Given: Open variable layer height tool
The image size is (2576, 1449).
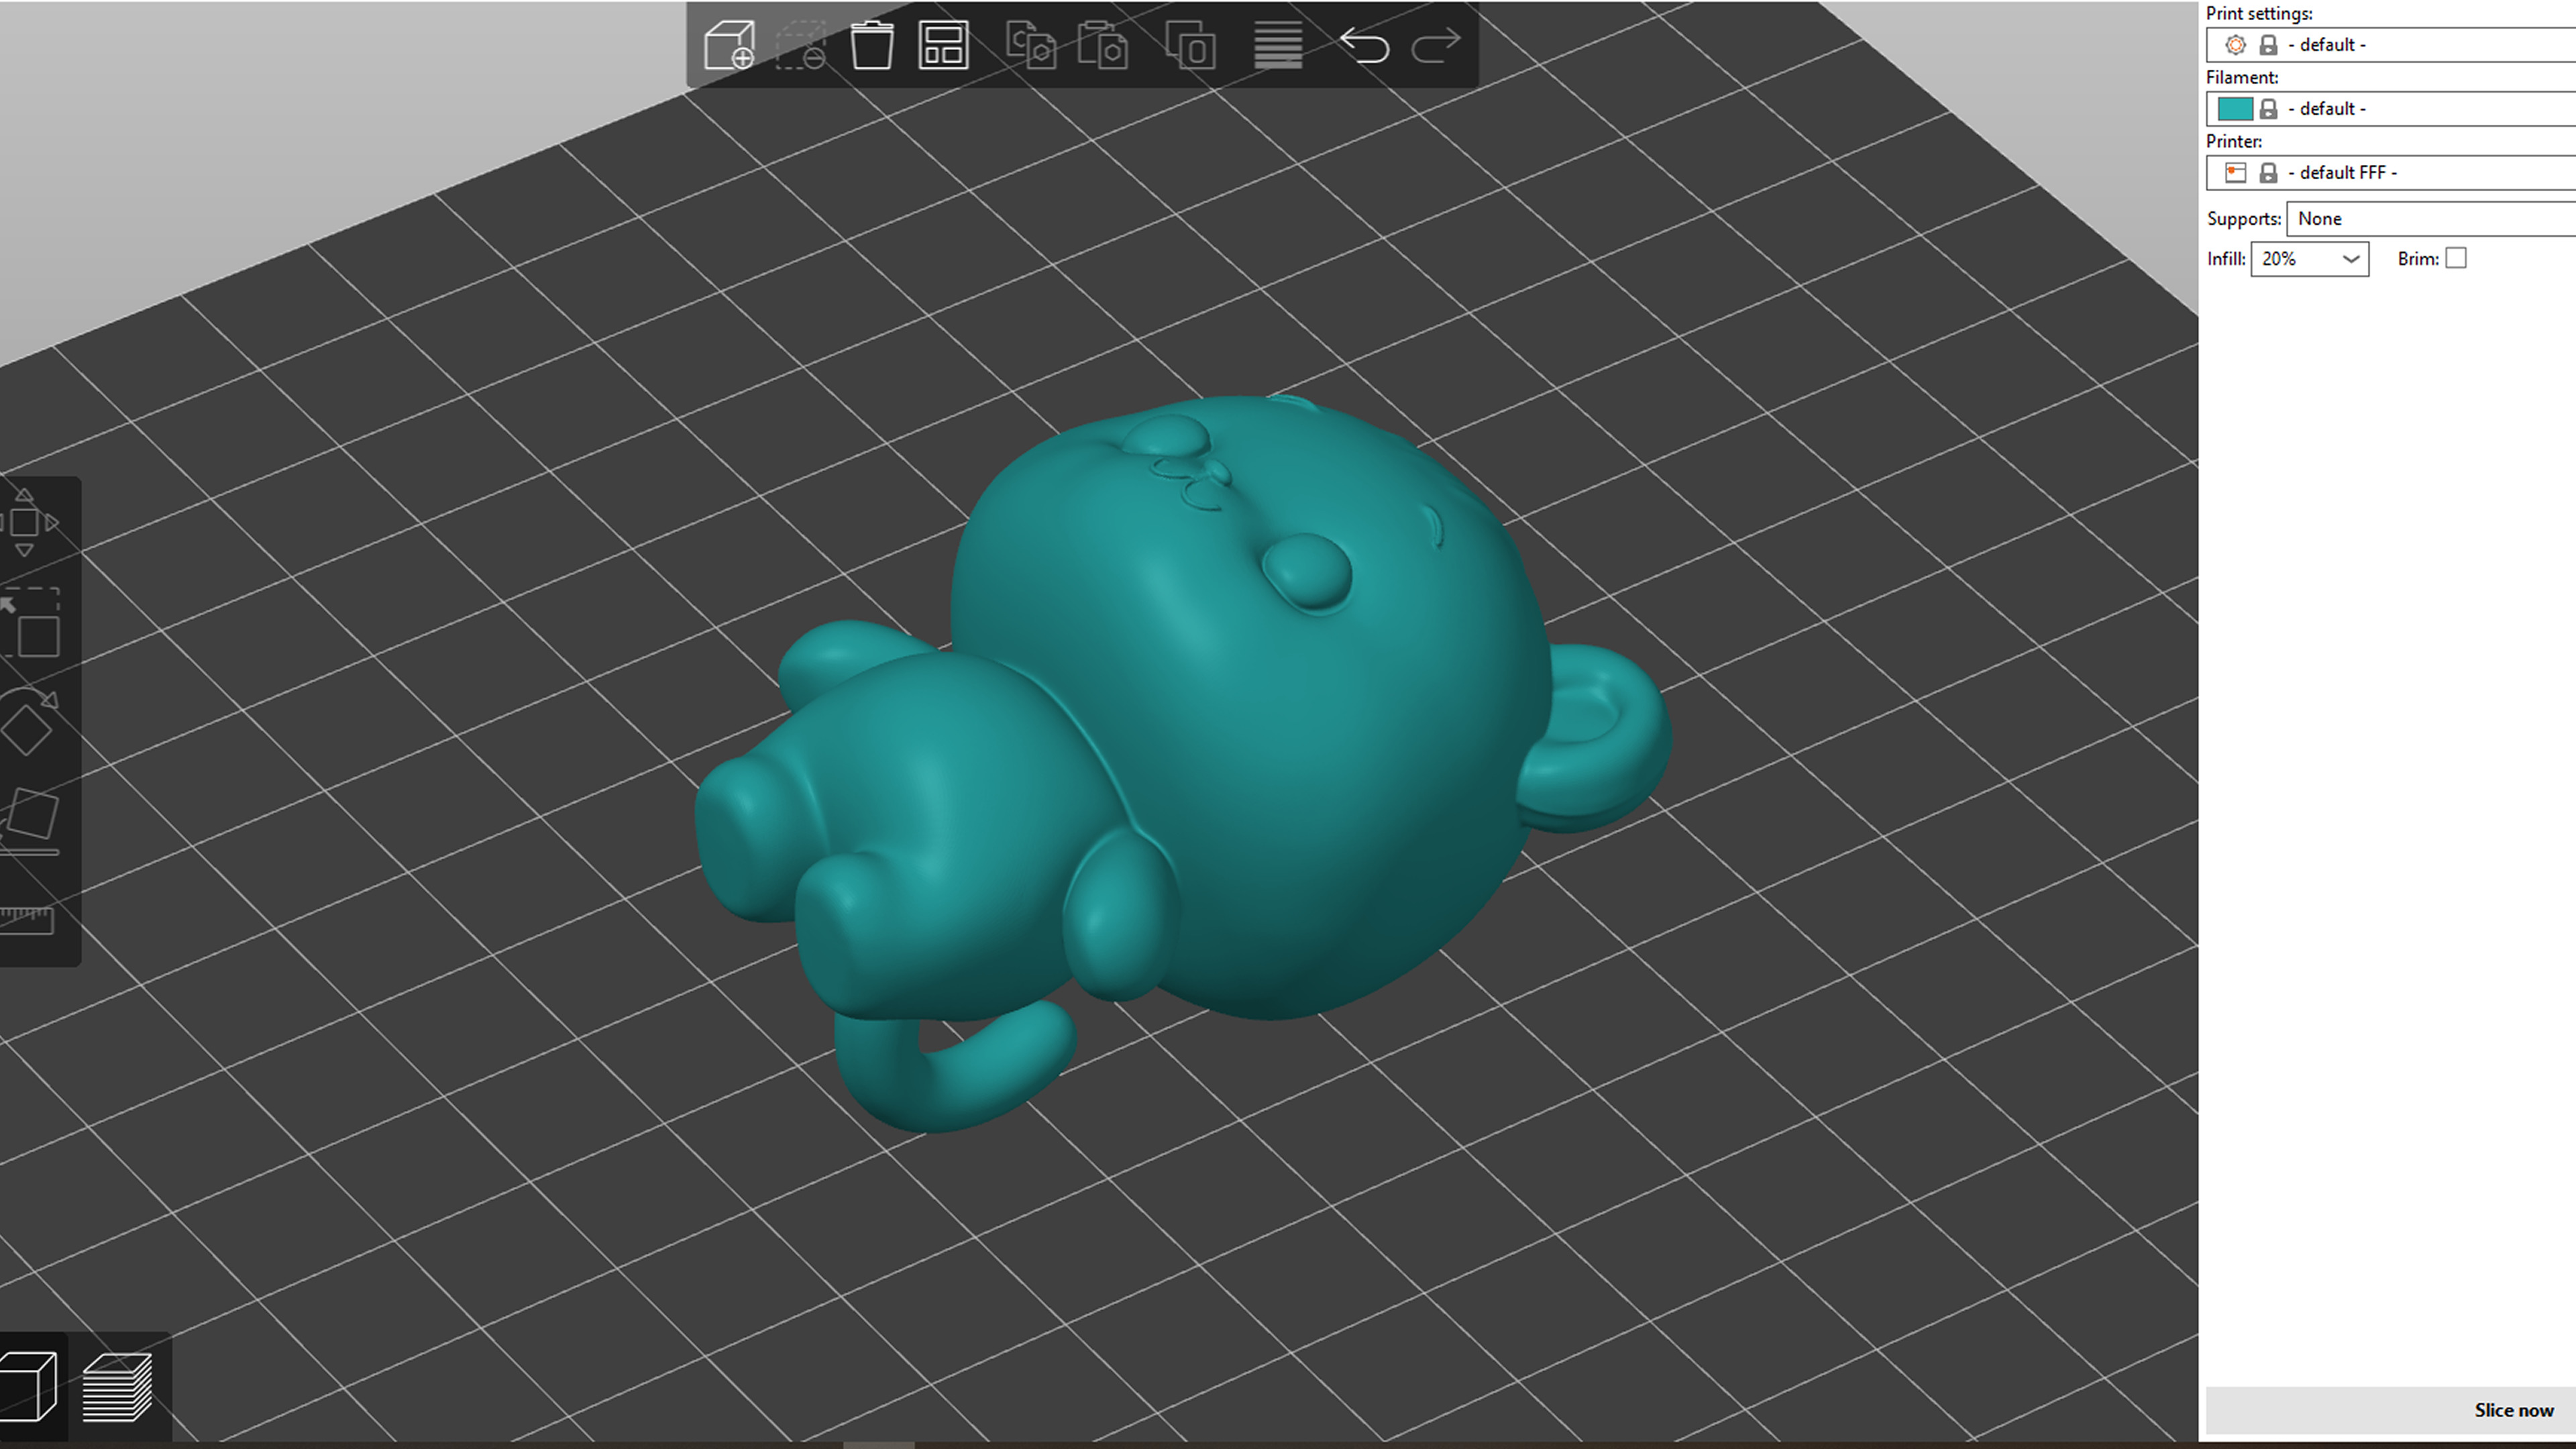Looking at the screenshot, I should [1278, 45].
